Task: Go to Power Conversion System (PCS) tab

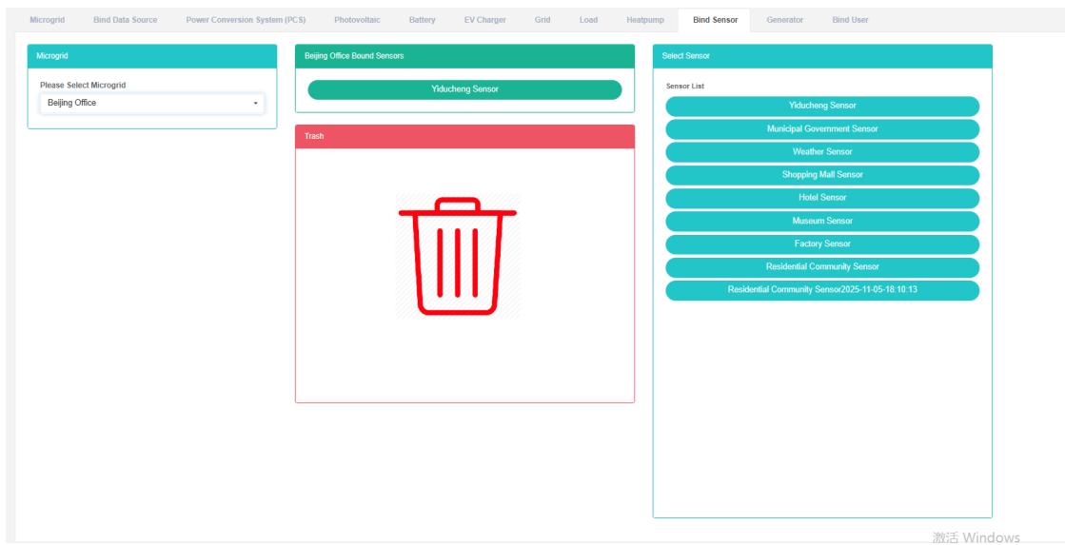Action: [x=246, y=20]
